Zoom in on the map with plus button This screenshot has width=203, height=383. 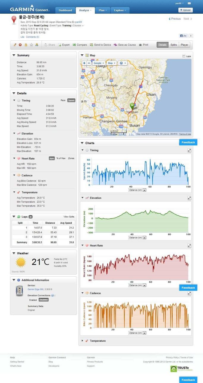pos(84,63)
